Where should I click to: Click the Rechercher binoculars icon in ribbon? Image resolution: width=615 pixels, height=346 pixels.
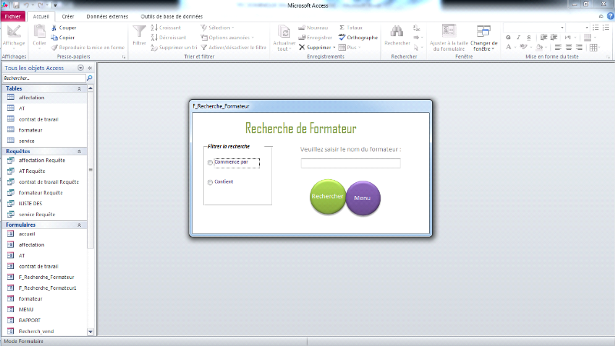coord(397,32)
